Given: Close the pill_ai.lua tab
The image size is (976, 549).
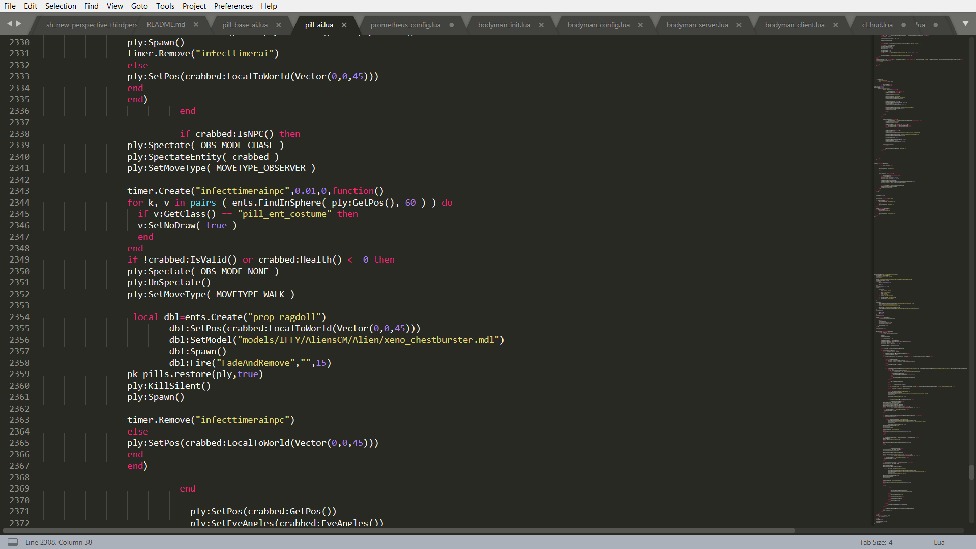Looking at the screenshot, I should click(344, 25).
